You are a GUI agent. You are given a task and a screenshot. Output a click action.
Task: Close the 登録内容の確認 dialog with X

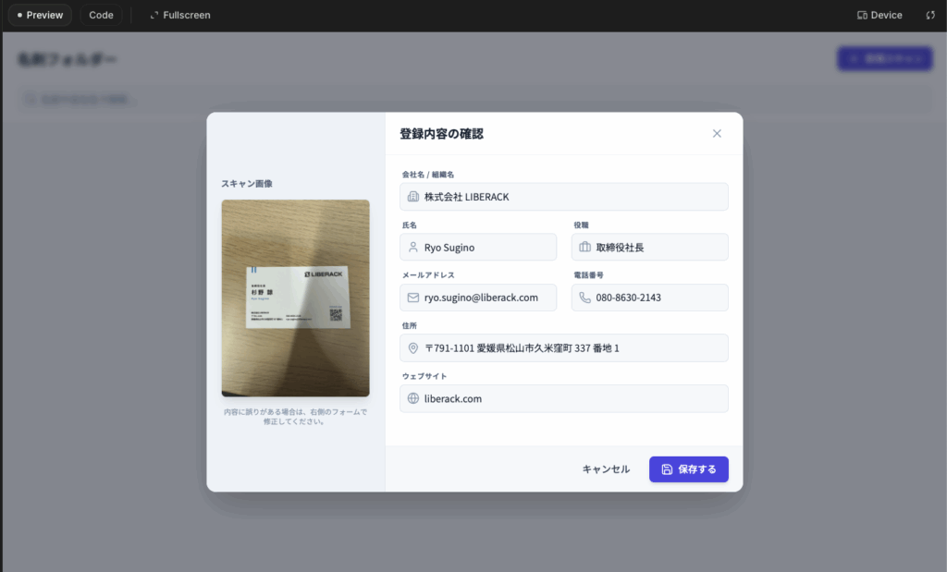coord(717,133)
